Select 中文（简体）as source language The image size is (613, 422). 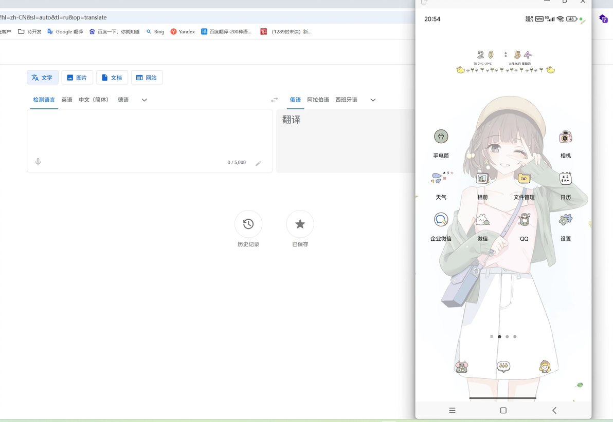point(94,100)
